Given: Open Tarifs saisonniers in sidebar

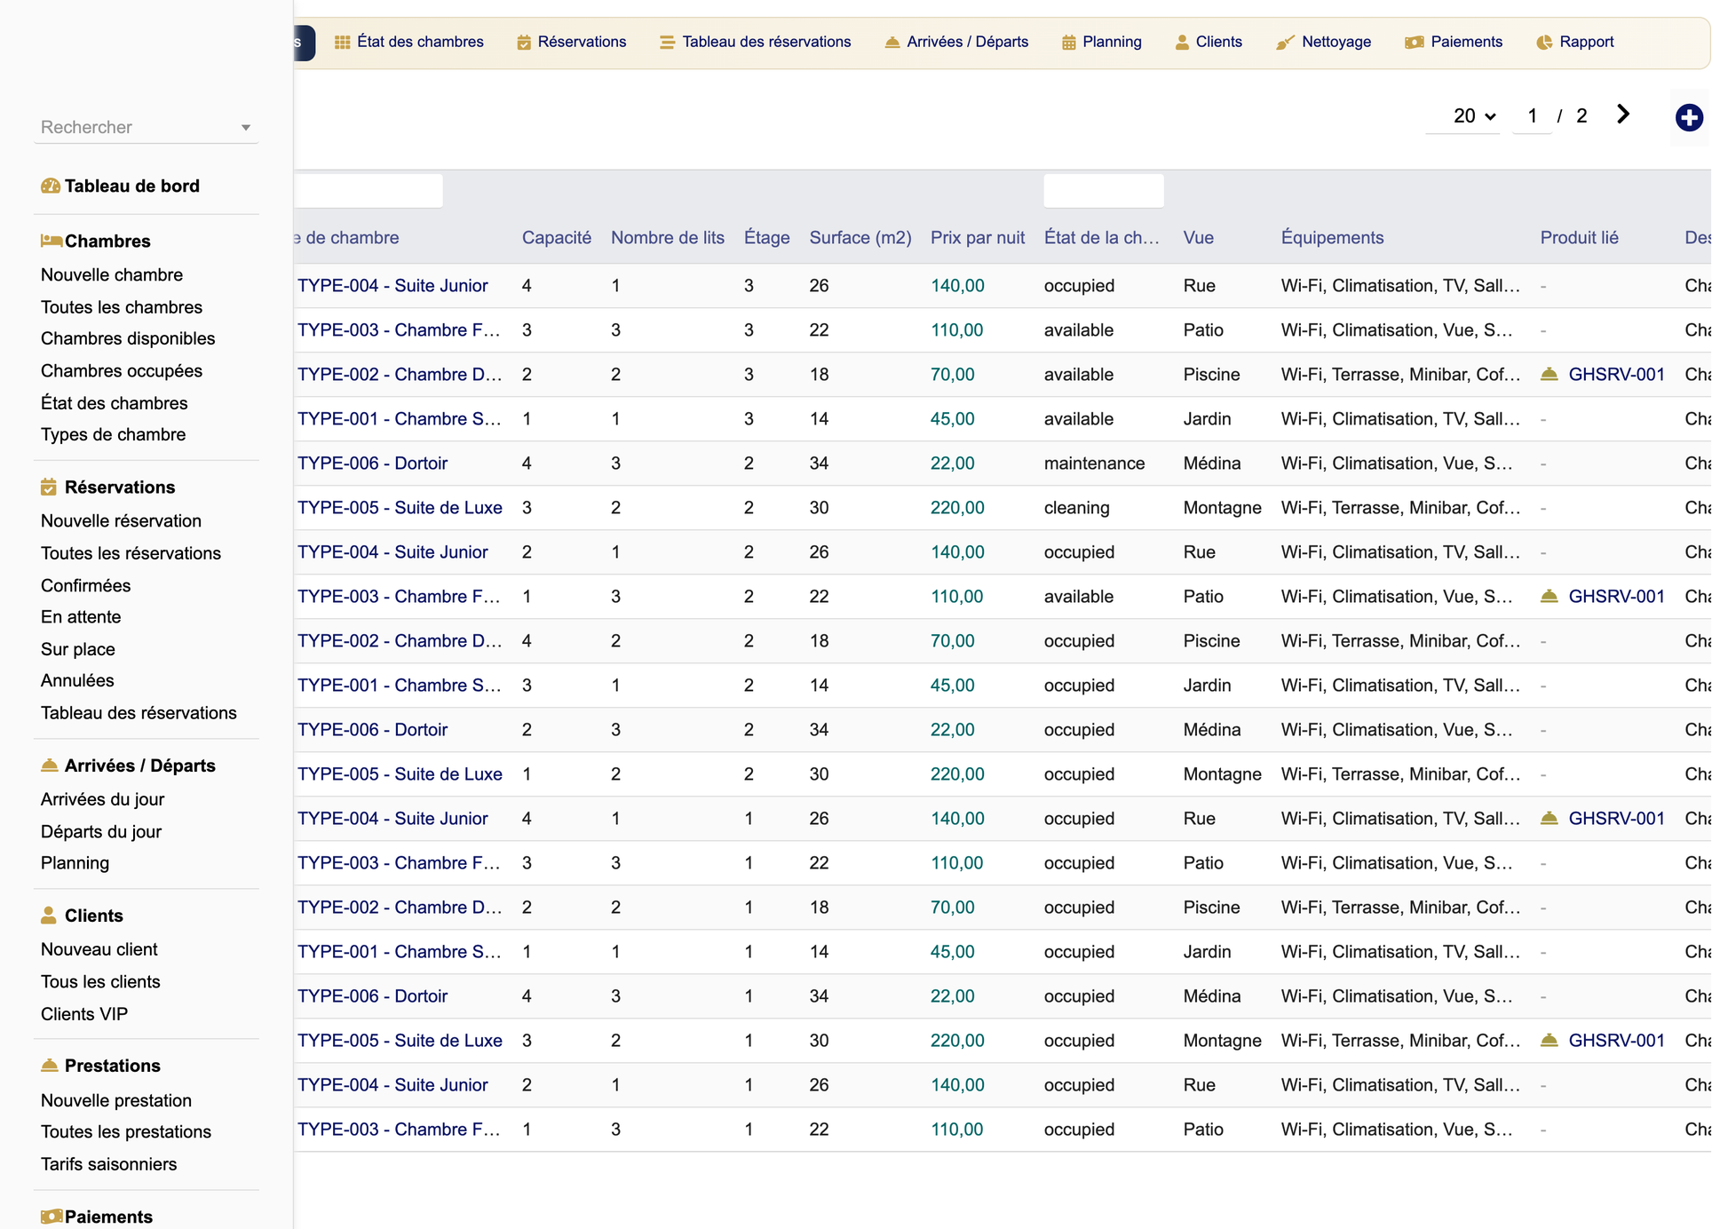Looking at the screenshot, I should pos(109,1163).
